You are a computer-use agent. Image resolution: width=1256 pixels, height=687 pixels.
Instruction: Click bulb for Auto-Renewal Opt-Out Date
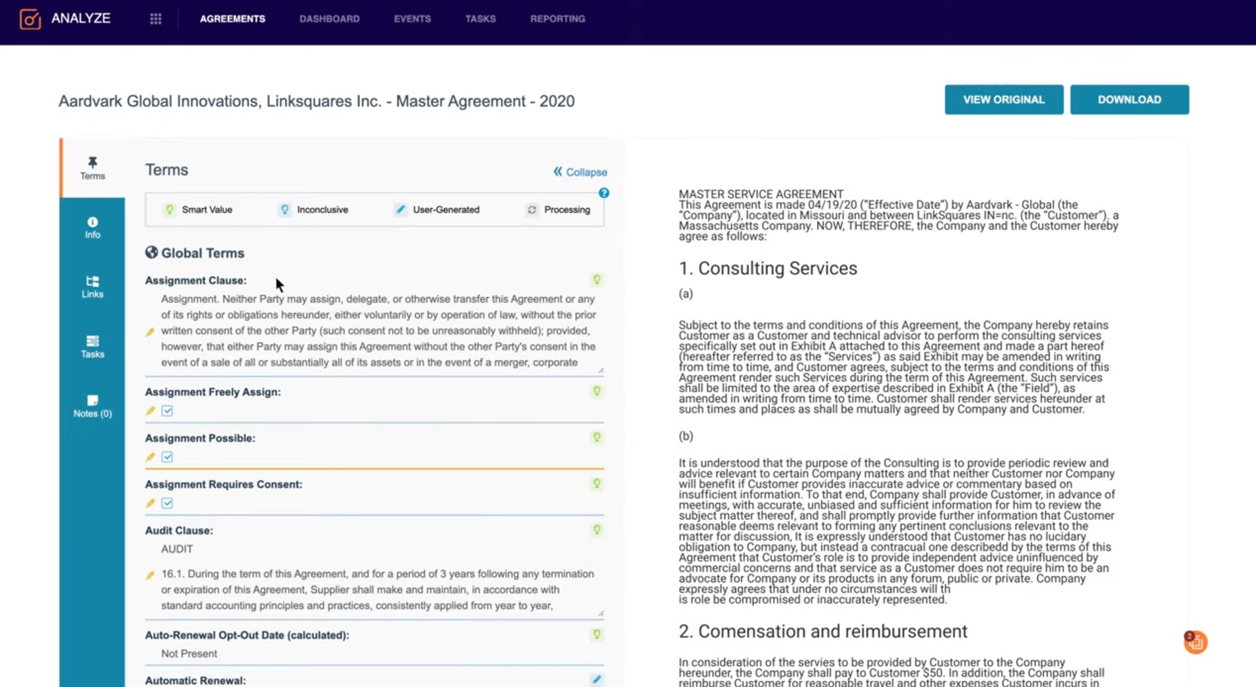[597, 635]
